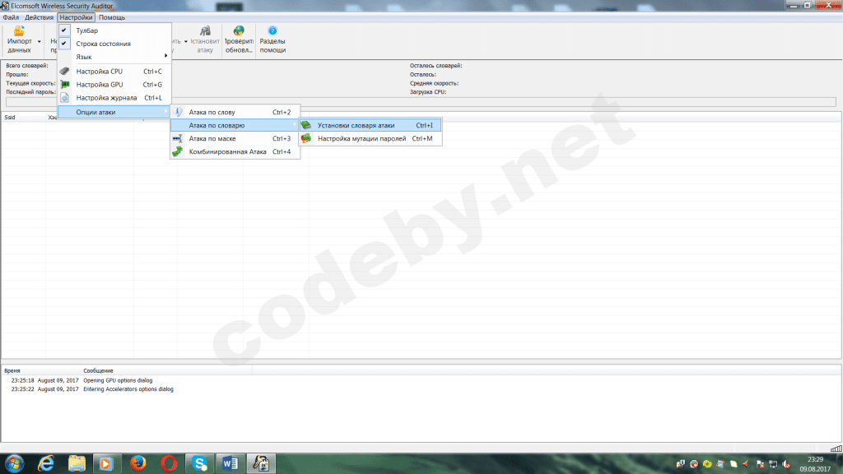
Task: Click the Импорт данных toolbar icon
Action: point(19,31)
